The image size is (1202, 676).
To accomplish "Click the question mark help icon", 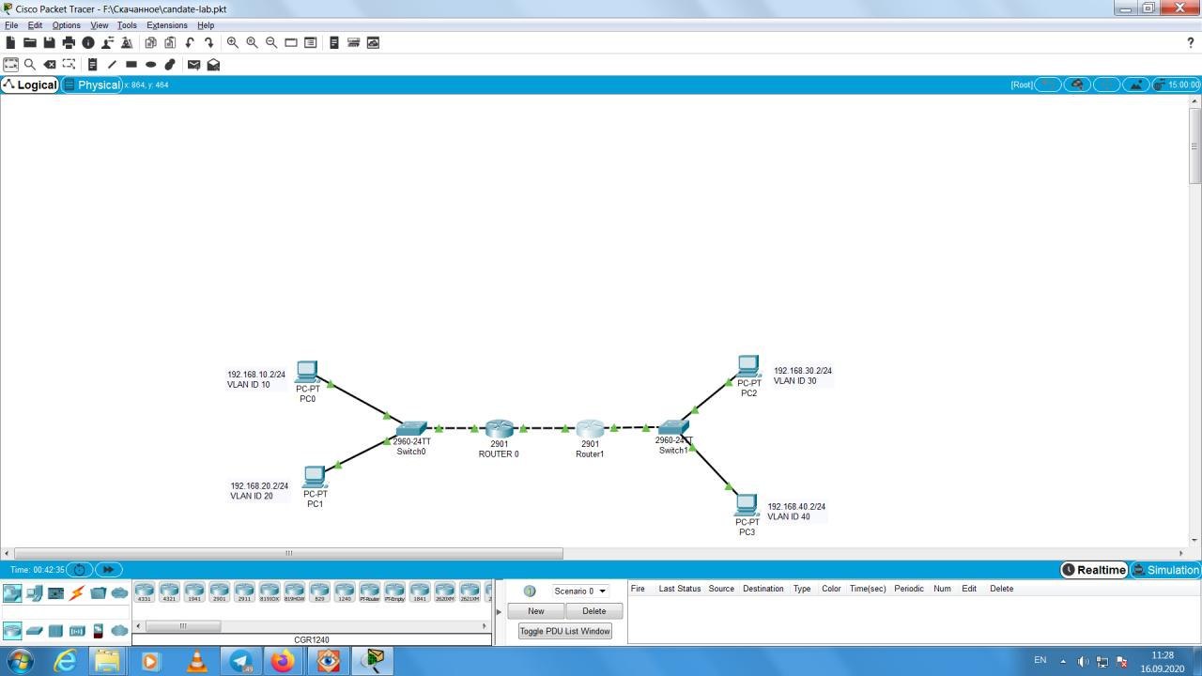I will (1191, 42).
